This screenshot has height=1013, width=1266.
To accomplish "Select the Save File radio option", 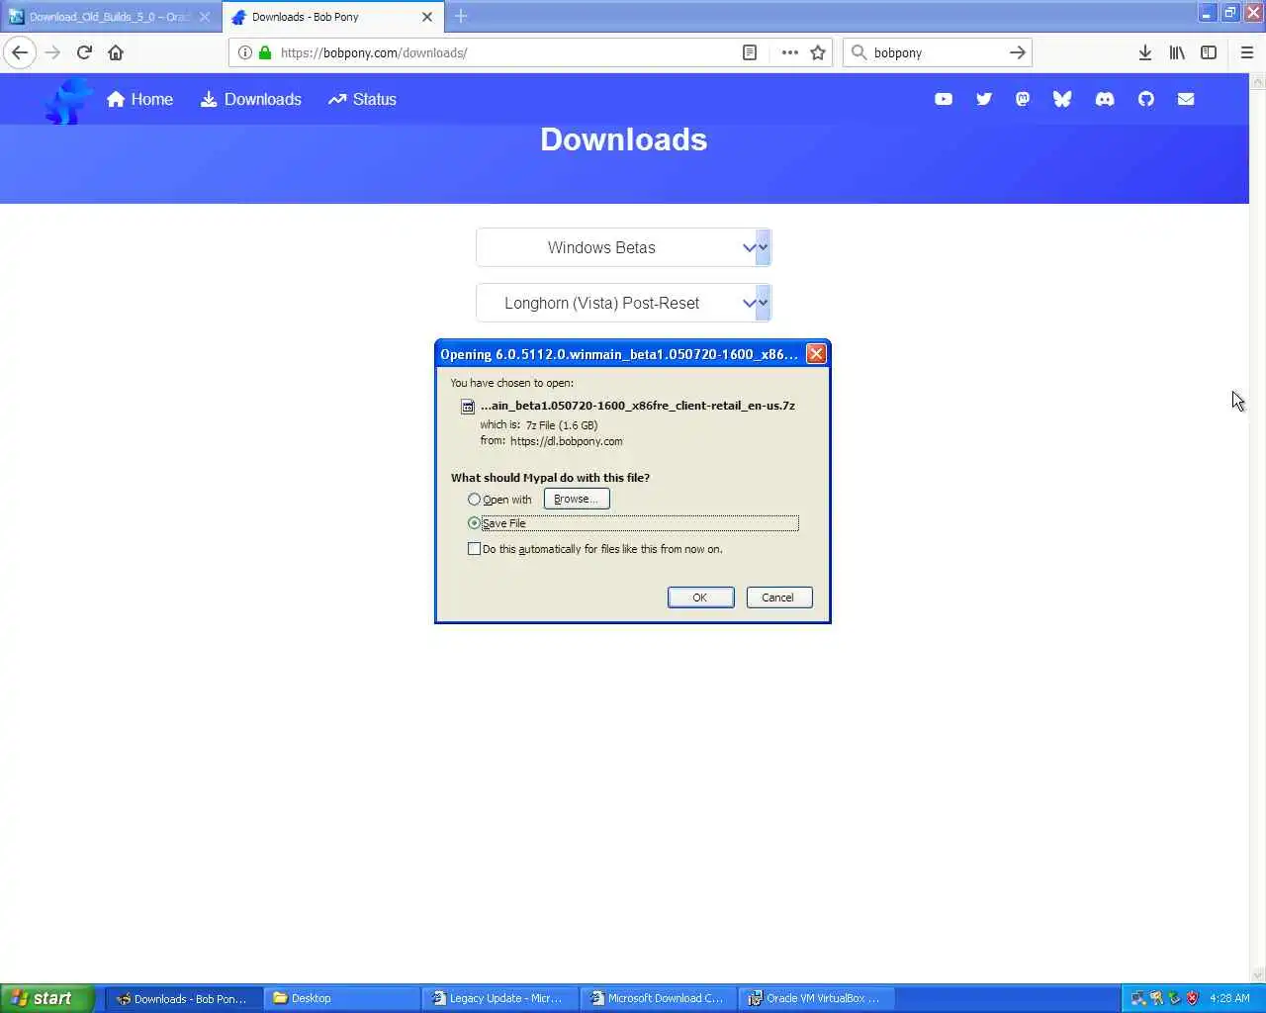I will coord(474,523).
